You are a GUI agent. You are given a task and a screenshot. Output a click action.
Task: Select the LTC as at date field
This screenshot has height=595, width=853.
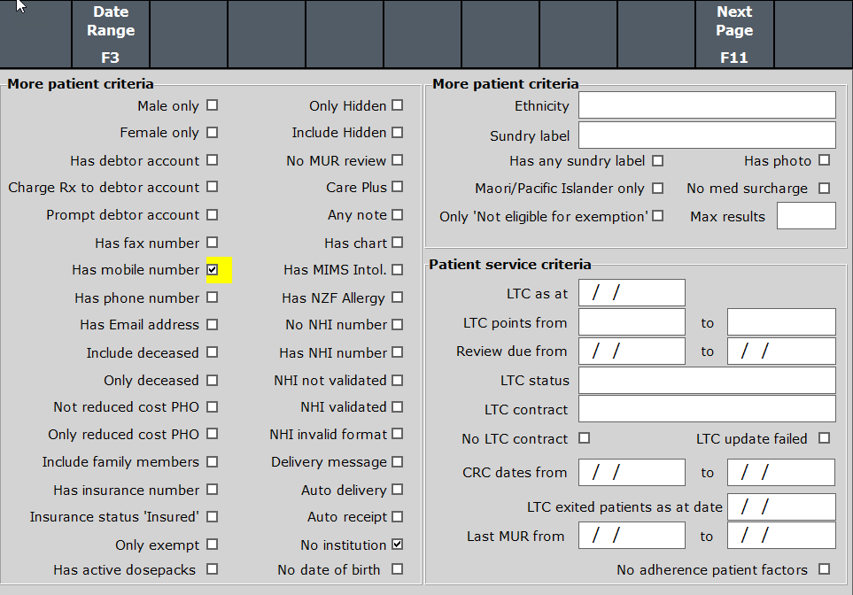(632, 293)
